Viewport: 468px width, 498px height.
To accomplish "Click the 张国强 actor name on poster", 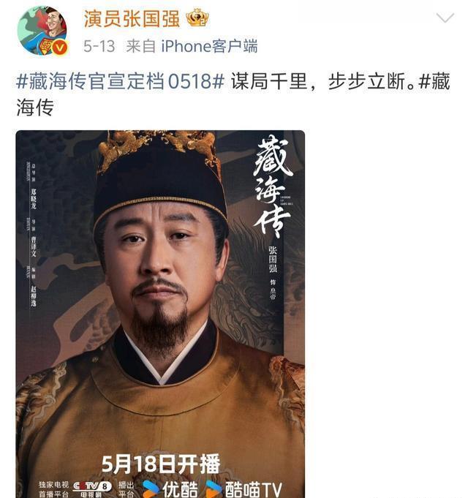I will (x=273, y=259).
